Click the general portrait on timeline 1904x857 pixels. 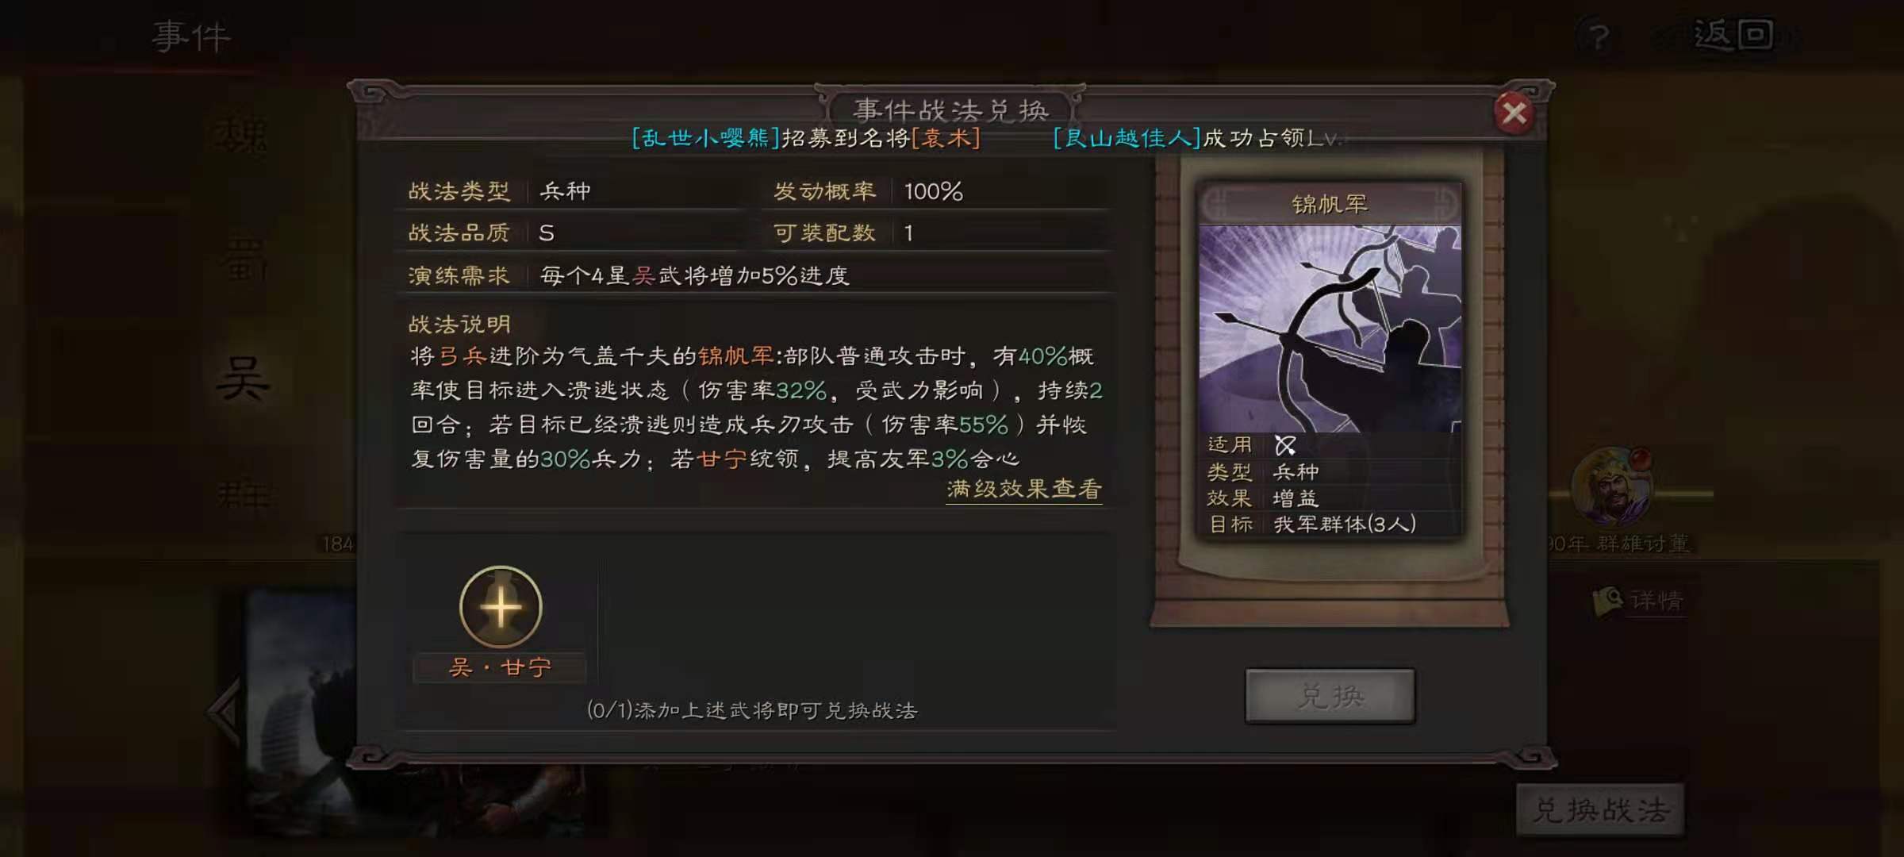click(1611, 487)
